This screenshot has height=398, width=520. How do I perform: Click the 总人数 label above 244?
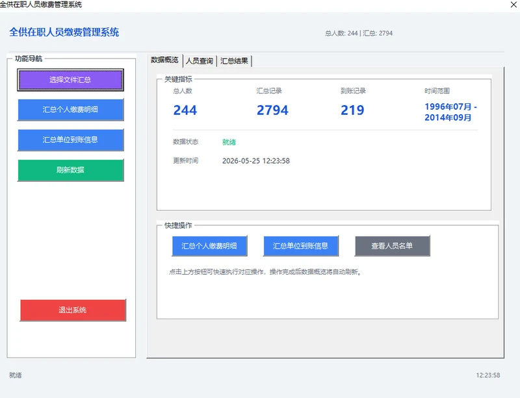pos(183,91)
